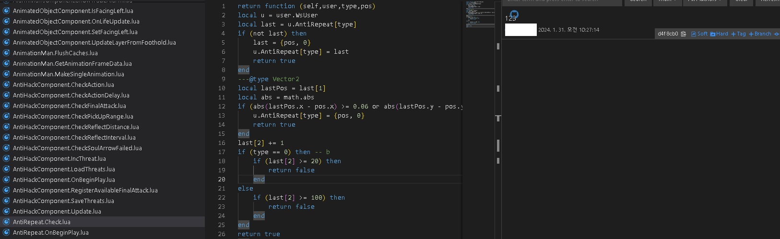Open the authors filter dropdown
The image size is (780, 239).
click(x=704, y=1)
